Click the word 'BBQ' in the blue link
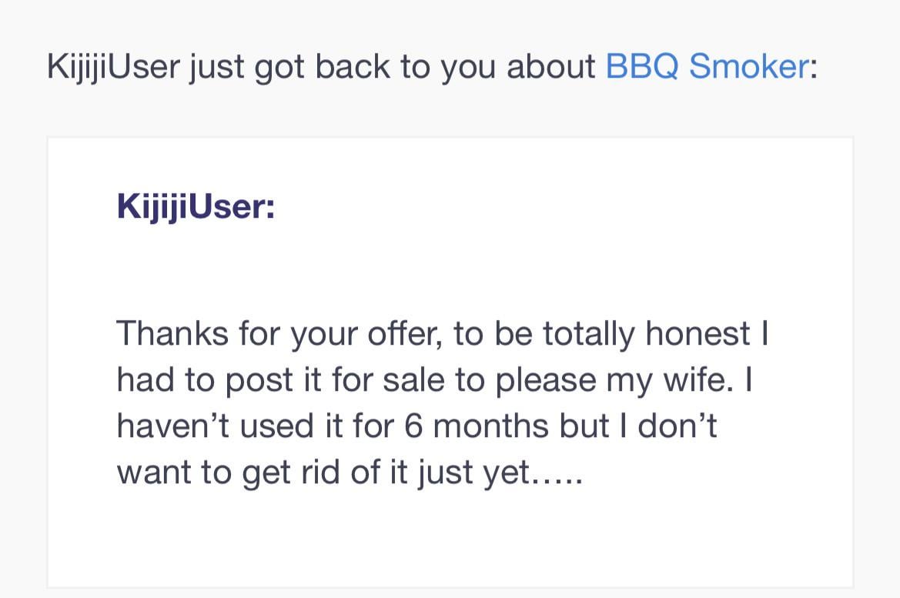 [642, 66]
